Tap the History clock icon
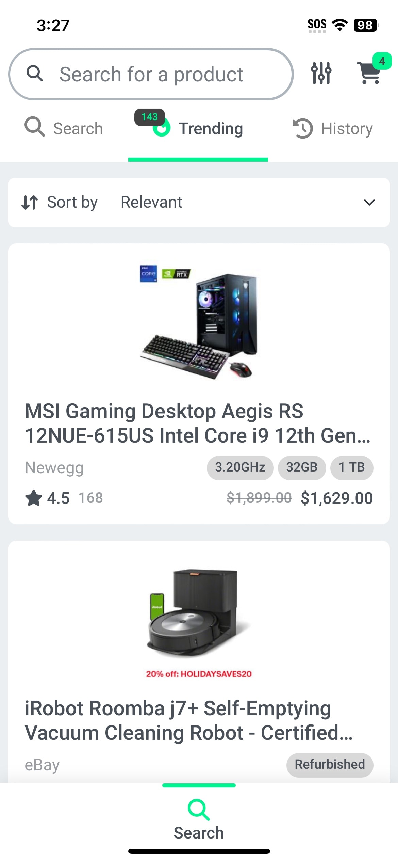The width and height of the screenshot is (398, 862). pos(302,128)
